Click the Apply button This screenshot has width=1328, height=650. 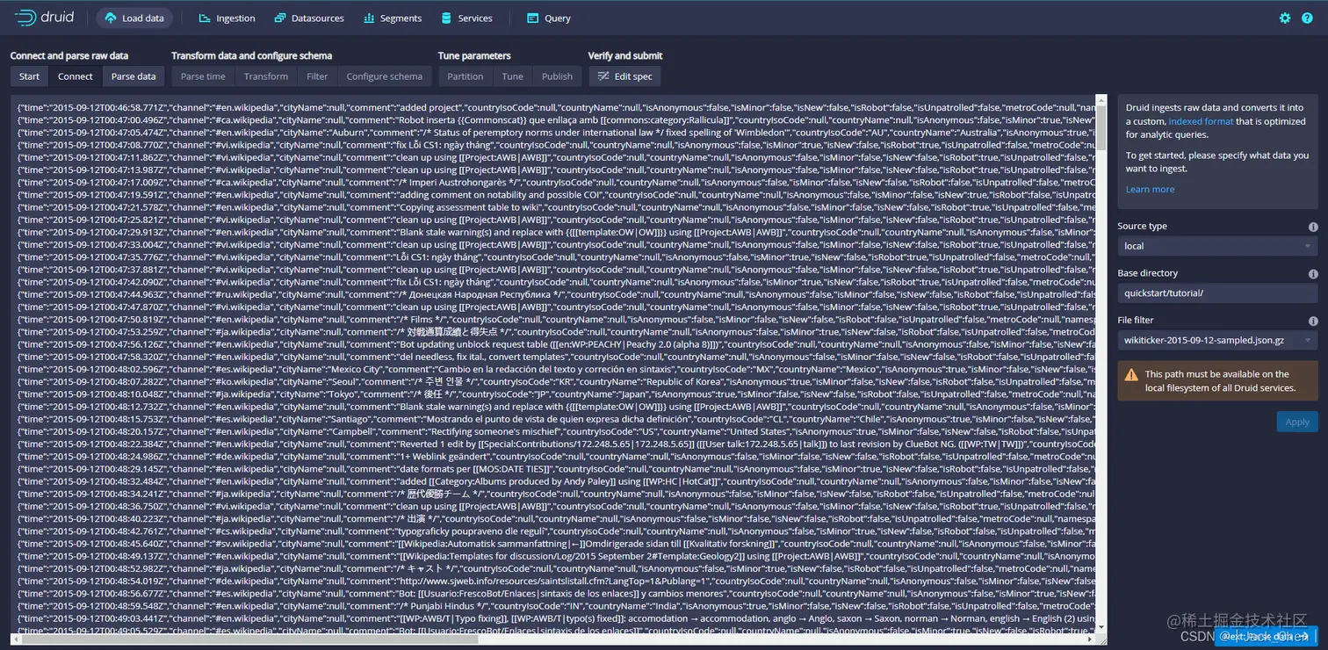(1297, 422)
